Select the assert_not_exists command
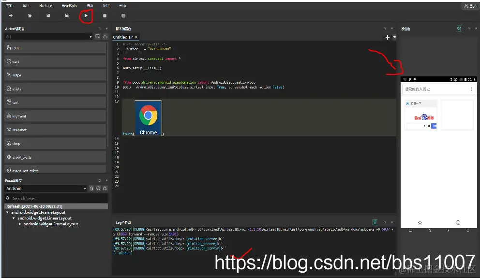Image resolution: width=480 pixels, height=278 pixels. pyautogui.click(x=55, y=169)
